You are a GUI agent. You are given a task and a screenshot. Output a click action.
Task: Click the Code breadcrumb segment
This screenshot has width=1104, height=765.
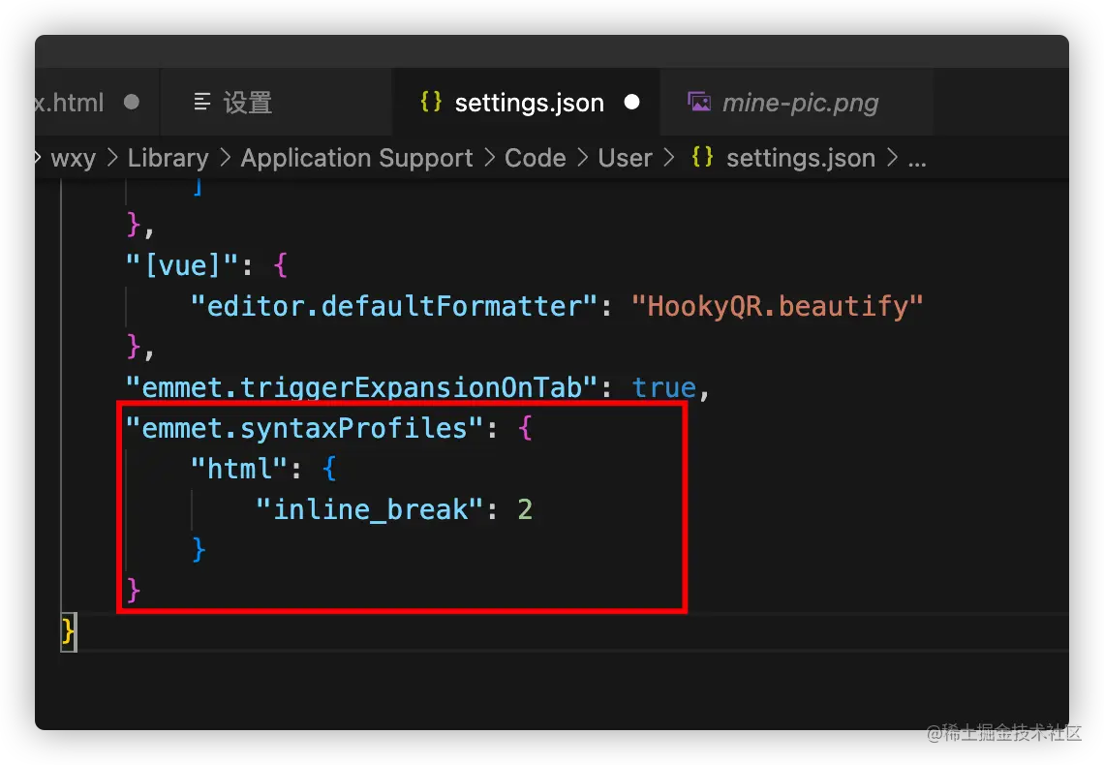tap(535, 158)
